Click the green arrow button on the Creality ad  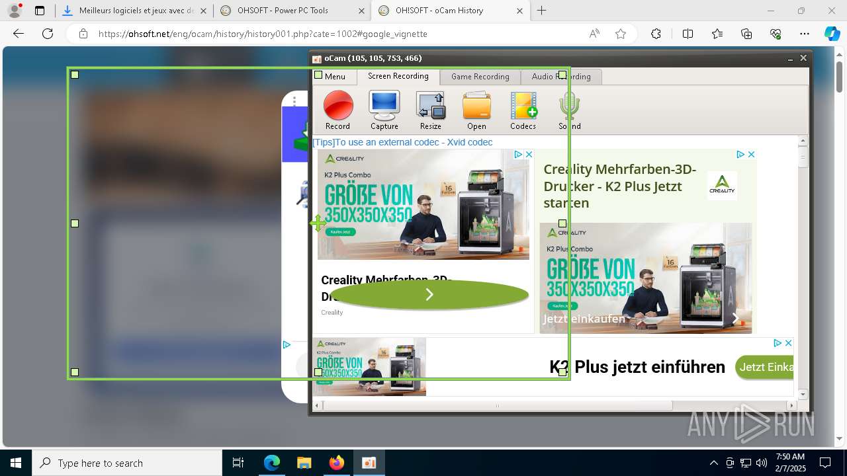[429, 294]
